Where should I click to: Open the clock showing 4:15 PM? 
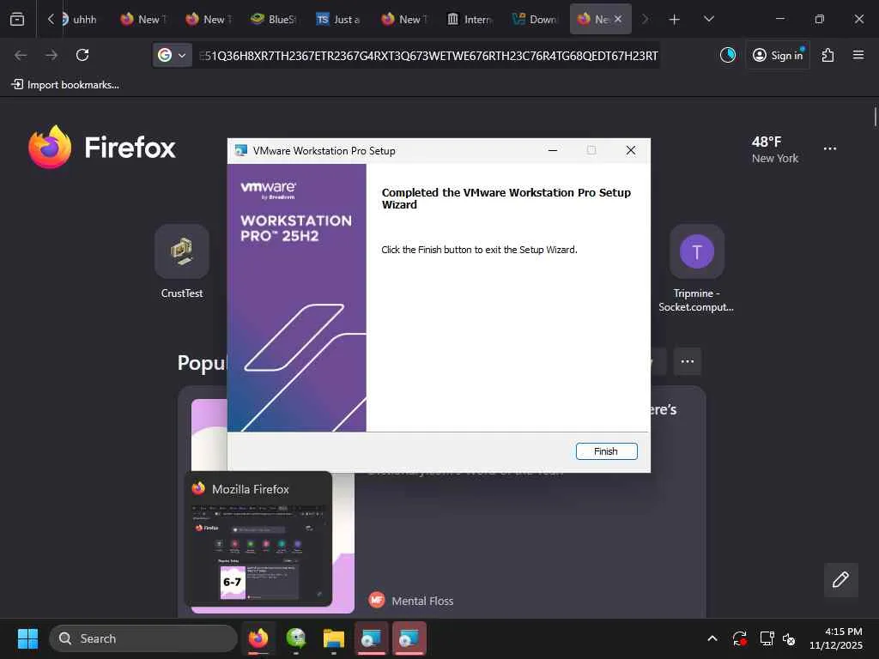(x=836, y=638)
